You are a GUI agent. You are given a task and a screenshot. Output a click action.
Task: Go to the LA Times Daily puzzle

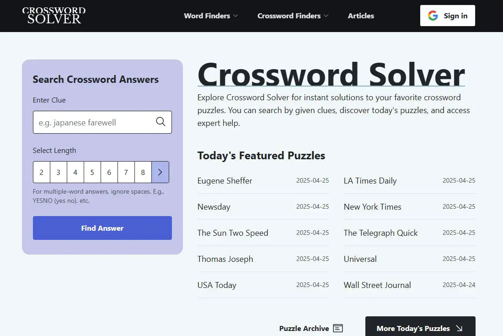370,181
